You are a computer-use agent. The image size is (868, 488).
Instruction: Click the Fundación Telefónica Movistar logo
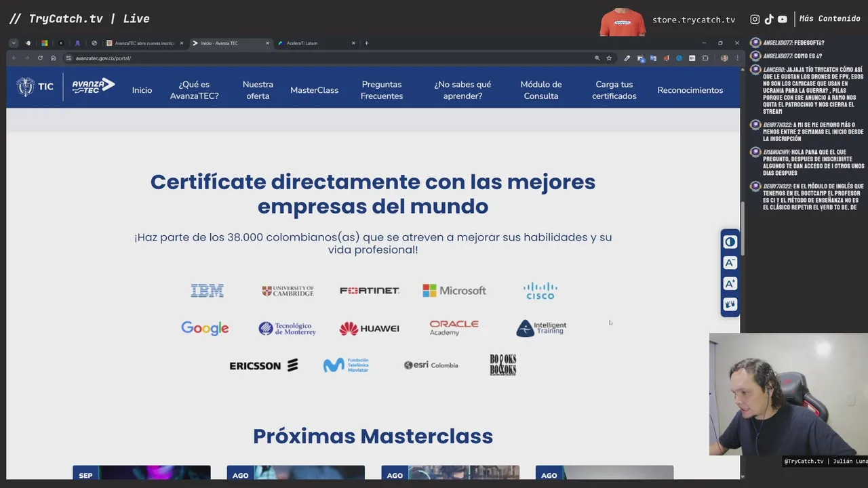pyautogui.click(x=346, y=365)
